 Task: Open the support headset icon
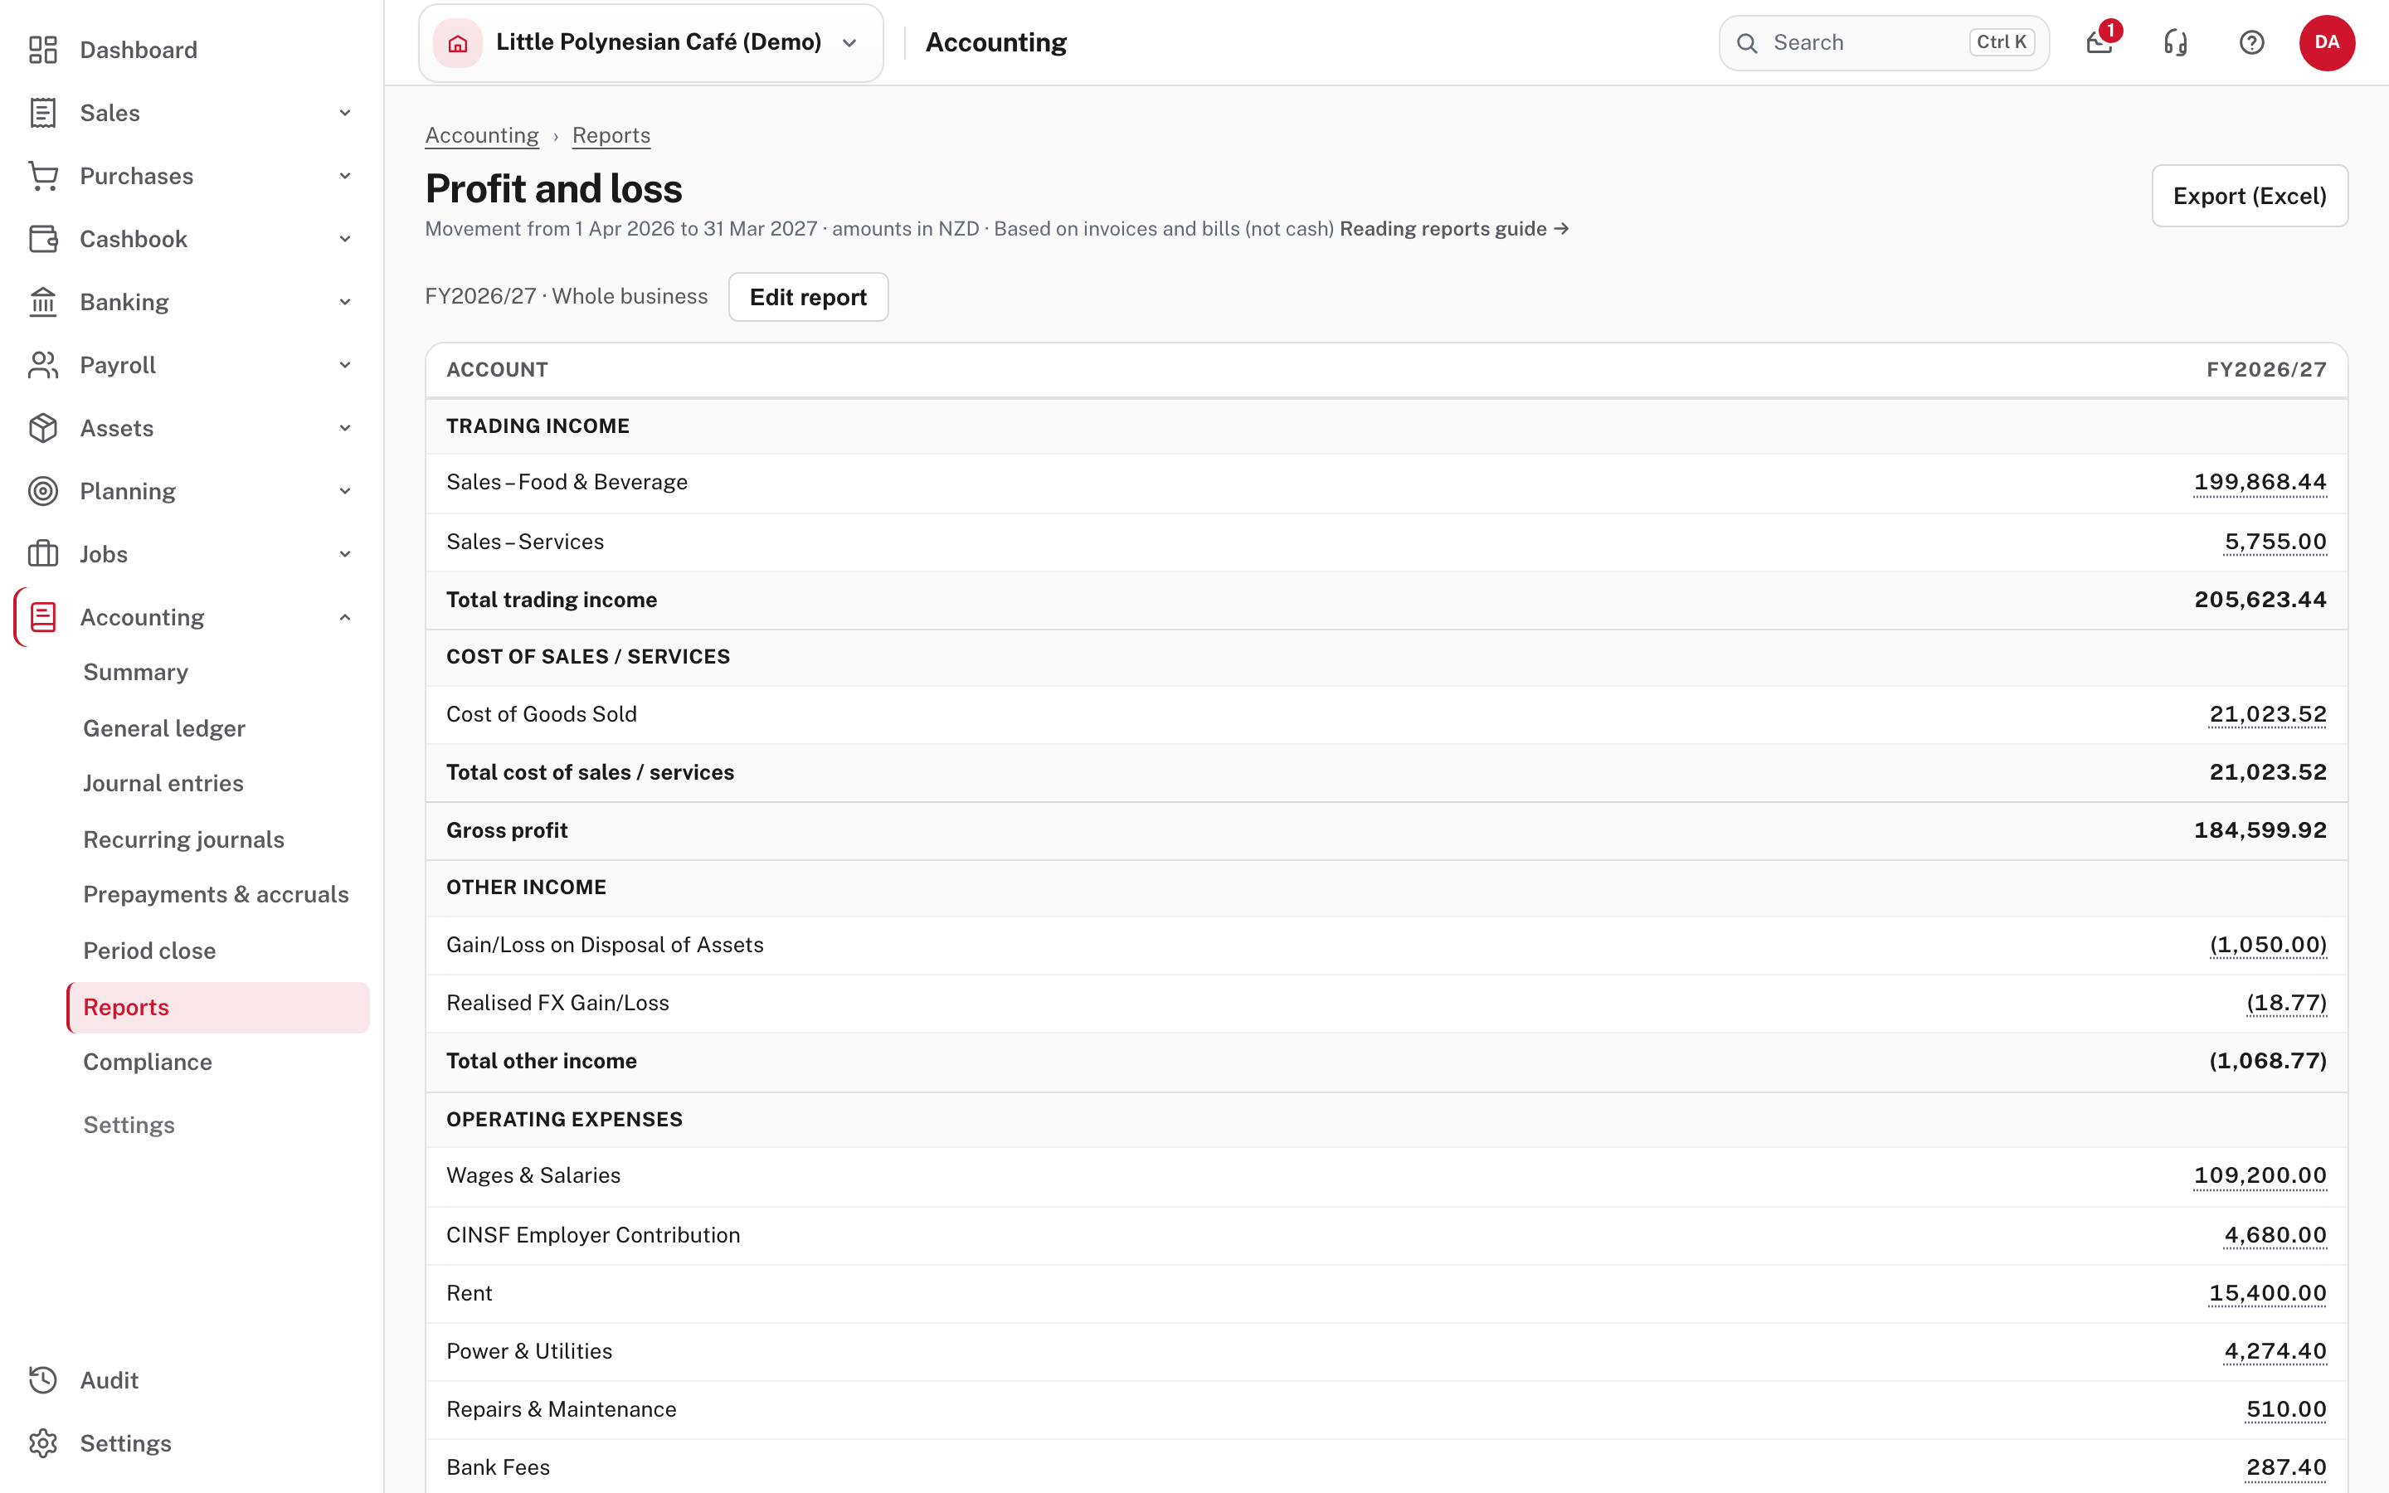point(2176,42)
